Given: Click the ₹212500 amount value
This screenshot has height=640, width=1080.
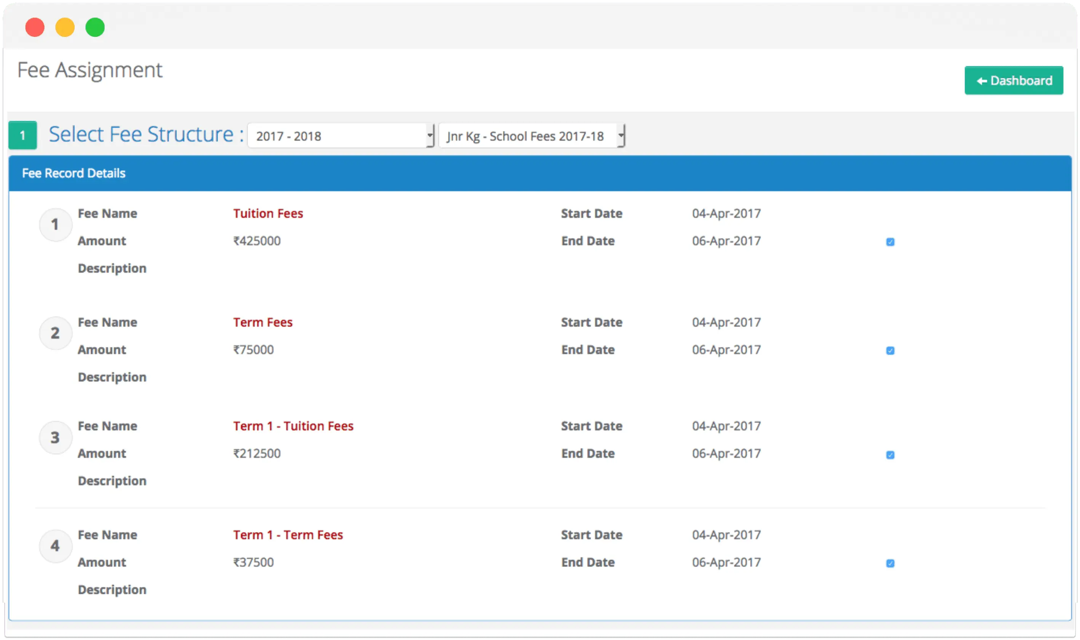Looking at the screenshot, I should (257, 453).
